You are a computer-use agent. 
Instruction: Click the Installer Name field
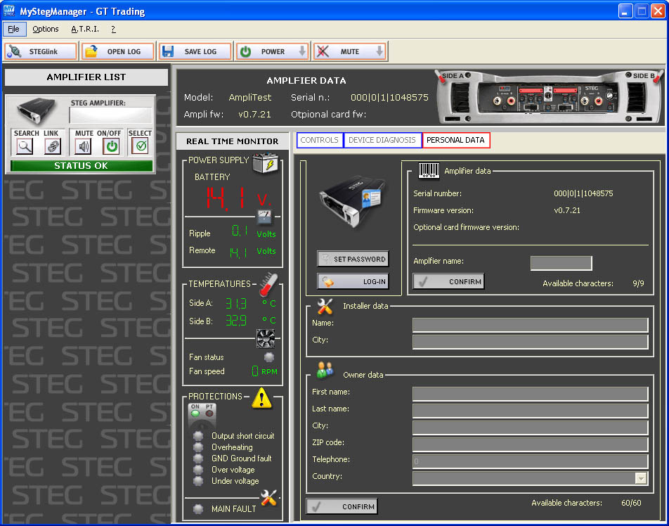pyautogui.click(x=531, y=325)
